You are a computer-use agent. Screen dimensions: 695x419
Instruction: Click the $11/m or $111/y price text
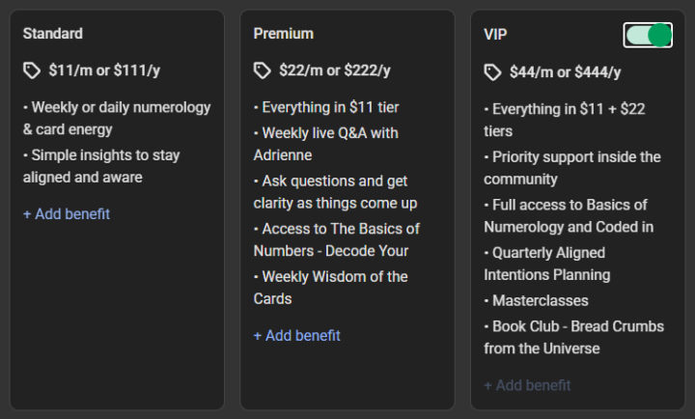[105, 70]
